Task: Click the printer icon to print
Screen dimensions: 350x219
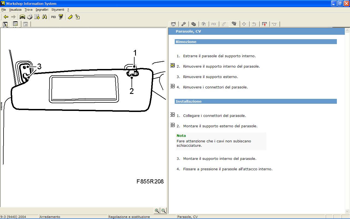Action: point(30,17)
